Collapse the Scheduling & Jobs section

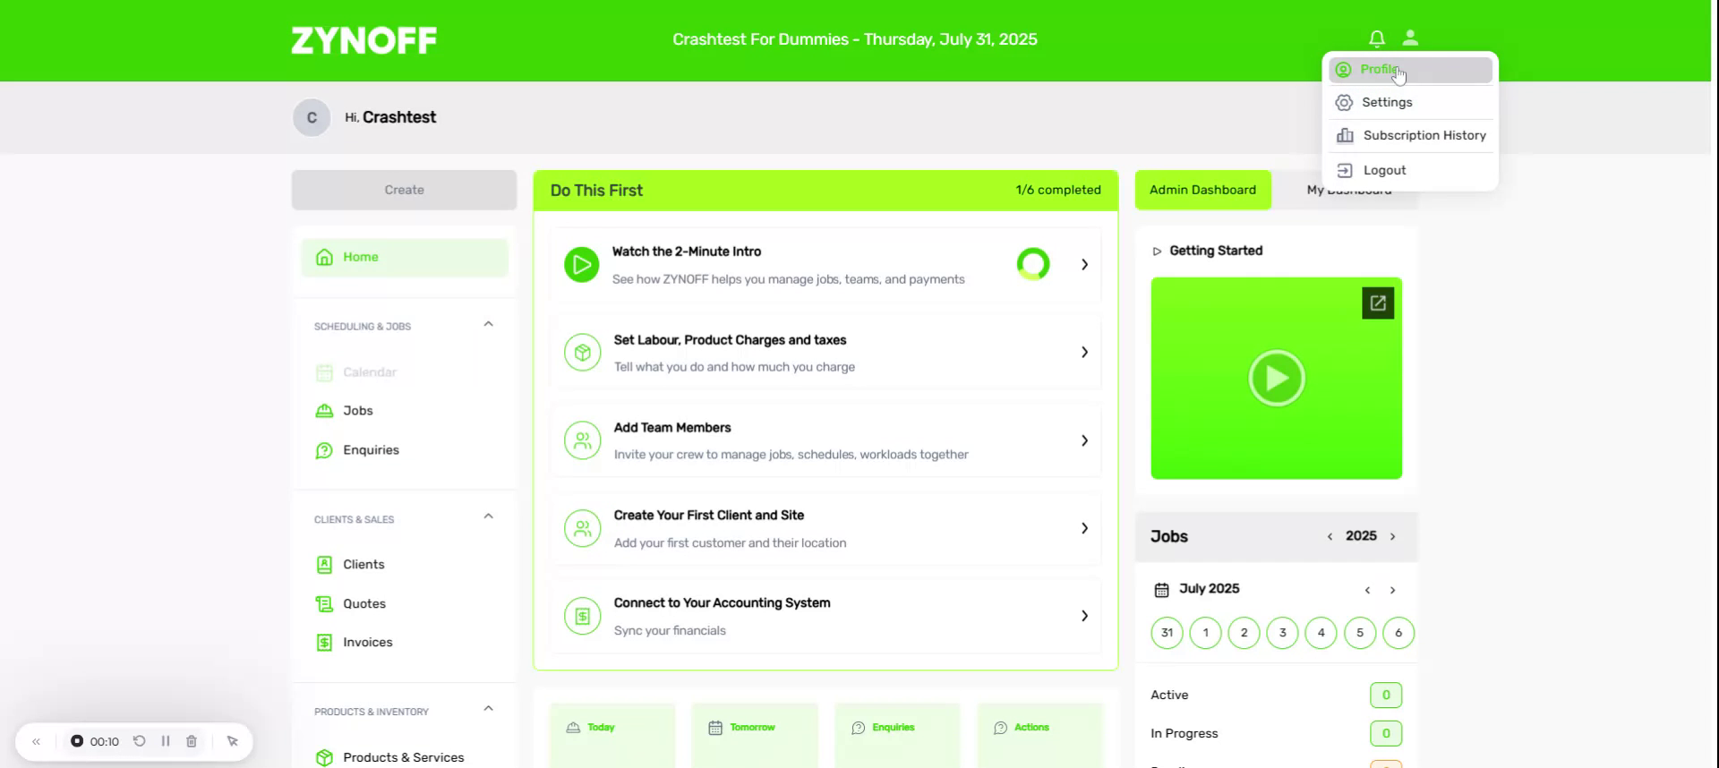tap(488, 324)
